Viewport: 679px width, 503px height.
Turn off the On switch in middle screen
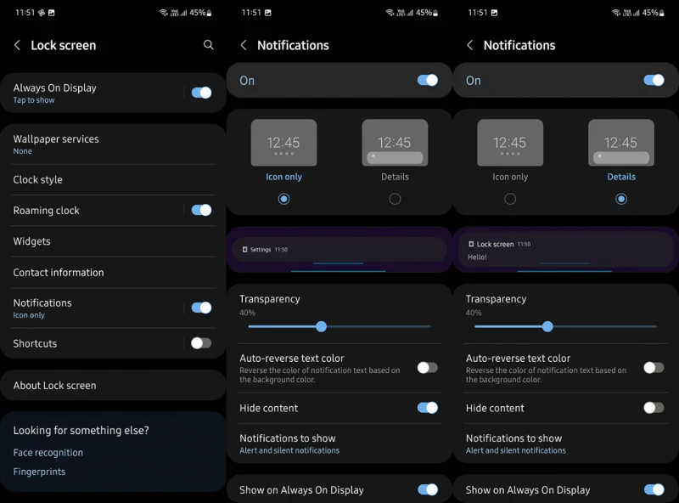[428, 80]
